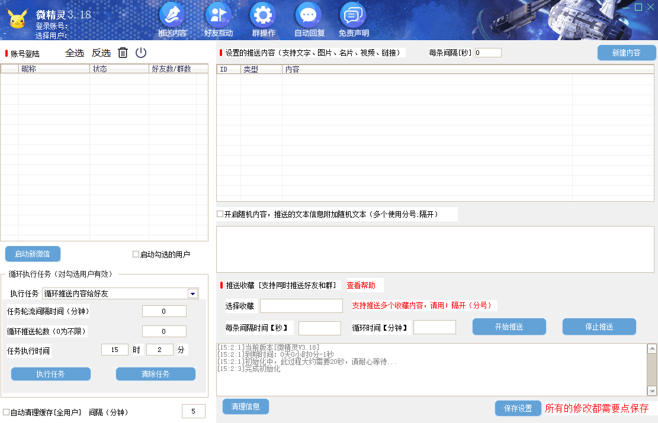Click the 开始推送 button
658x423 pixels.
[x=509, y=327]
